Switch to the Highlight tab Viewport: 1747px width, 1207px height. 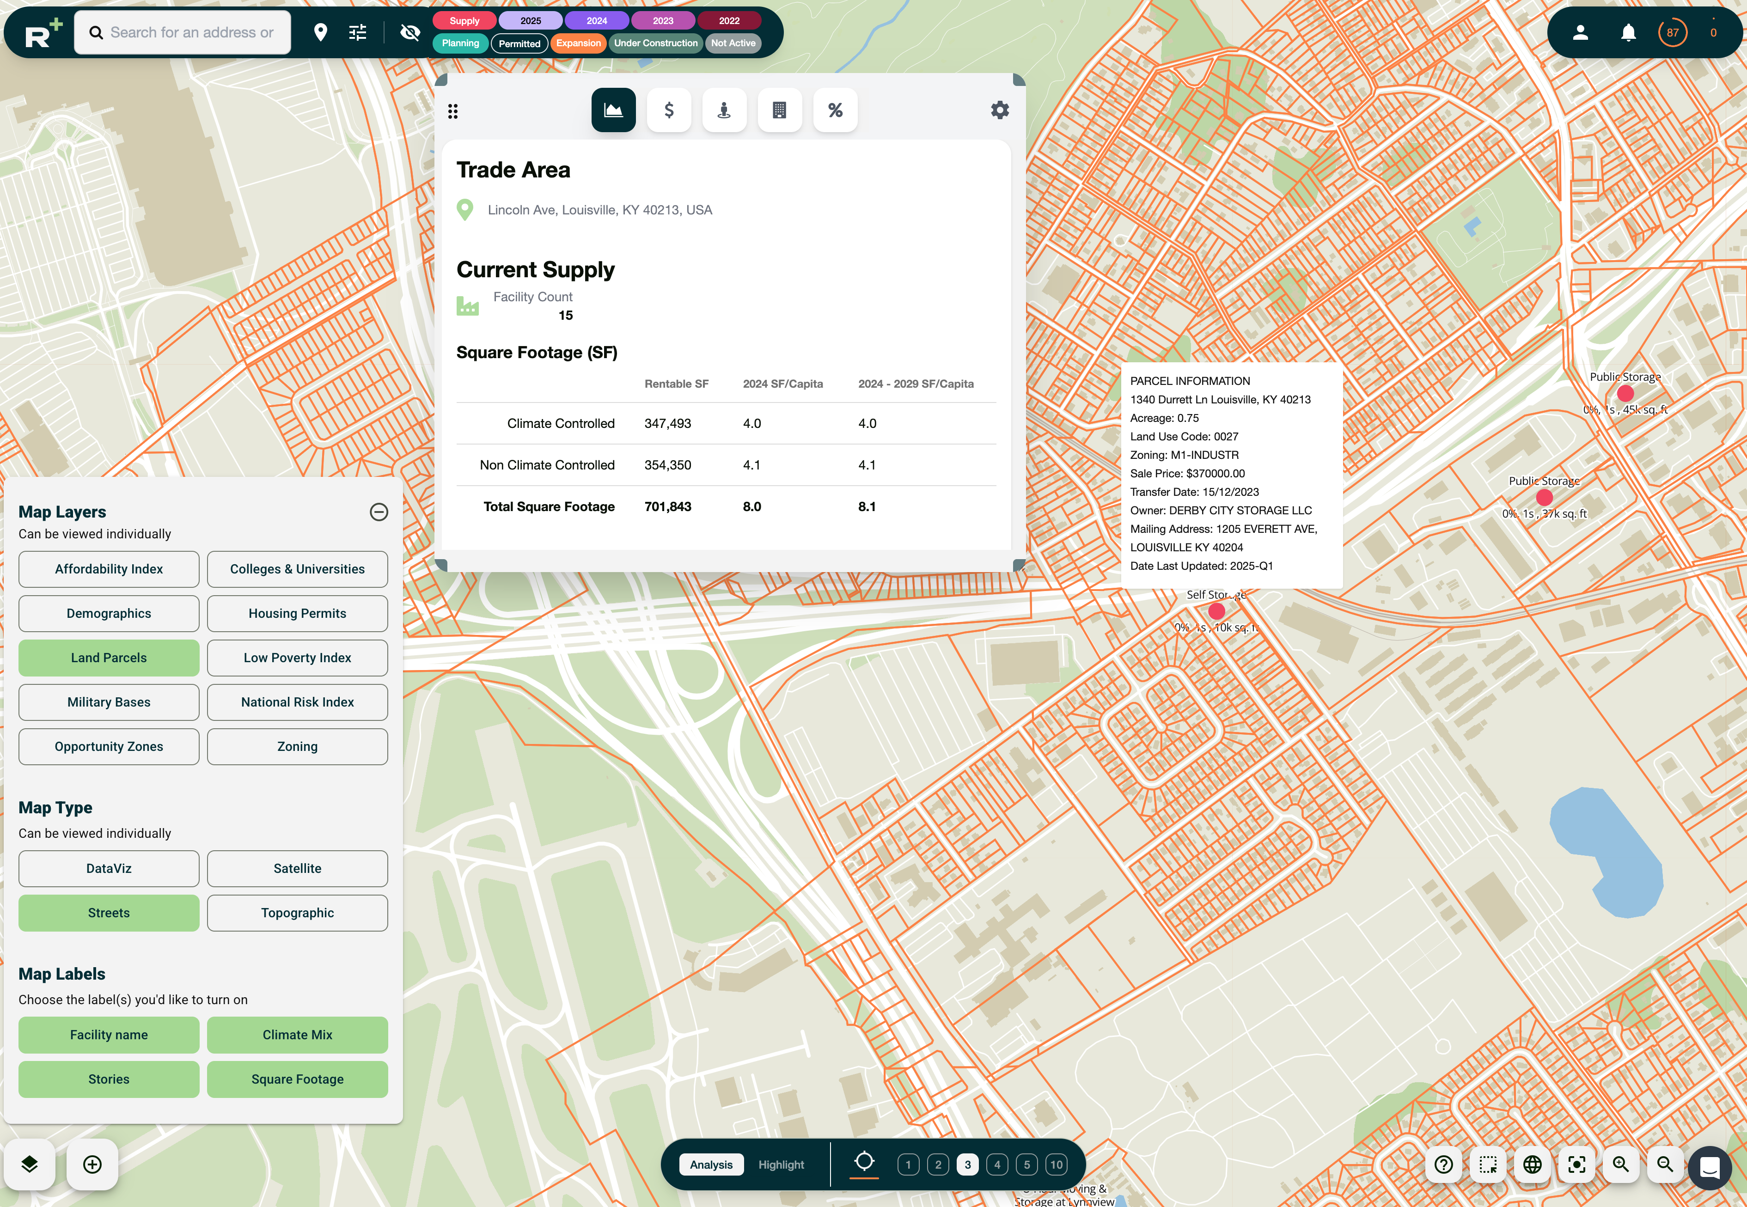[x=781, y=1164]
